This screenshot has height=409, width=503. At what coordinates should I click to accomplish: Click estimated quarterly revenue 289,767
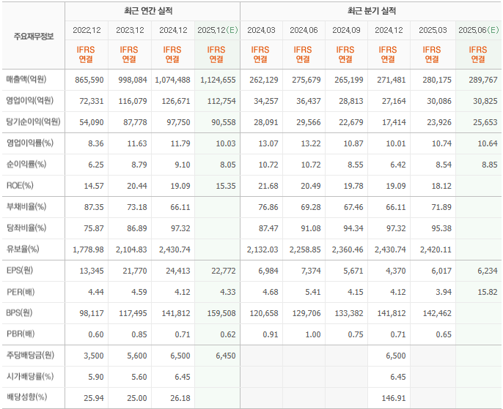tap(483, 80)
